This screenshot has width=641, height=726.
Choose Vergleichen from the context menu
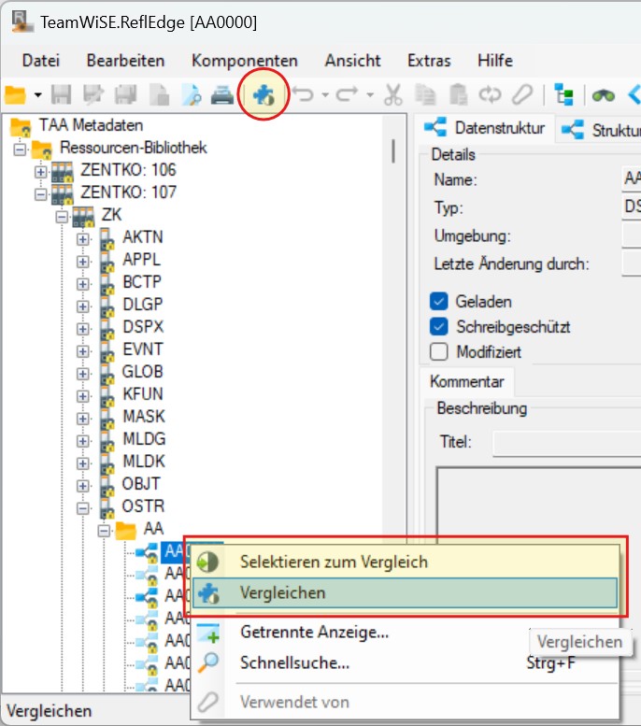282,592
